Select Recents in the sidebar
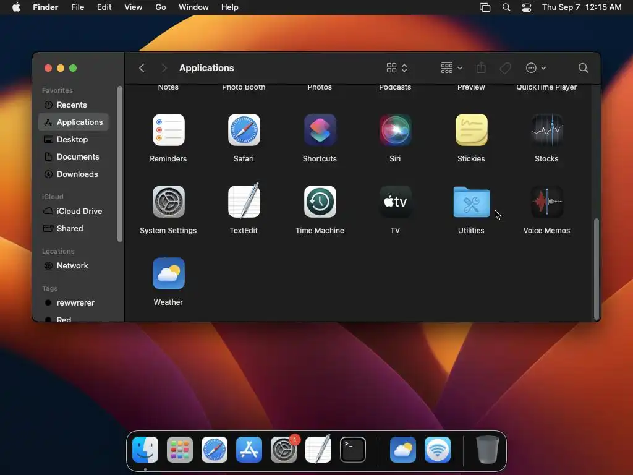The height and width of the screenshot is (475, 633). (x=74, y=105)
